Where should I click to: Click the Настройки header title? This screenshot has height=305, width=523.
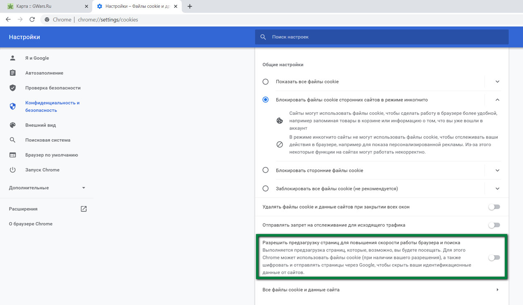coord(25,37)
